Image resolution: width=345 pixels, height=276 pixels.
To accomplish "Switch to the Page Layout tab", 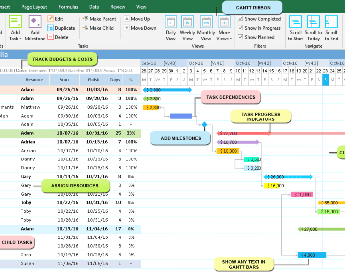I will pos(35,7).
